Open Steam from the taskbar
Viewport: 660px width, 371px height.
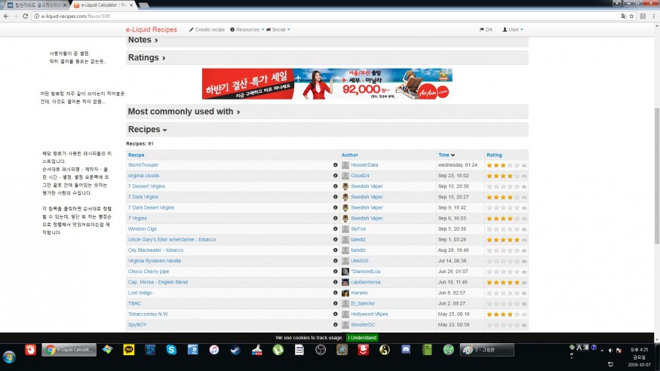coord(235,350)
